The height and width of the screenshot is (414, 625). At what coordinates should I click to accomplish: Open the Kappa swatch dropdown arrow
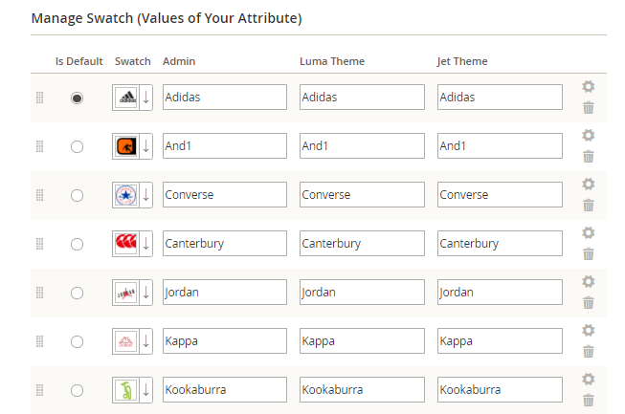(x=145, y=341)
